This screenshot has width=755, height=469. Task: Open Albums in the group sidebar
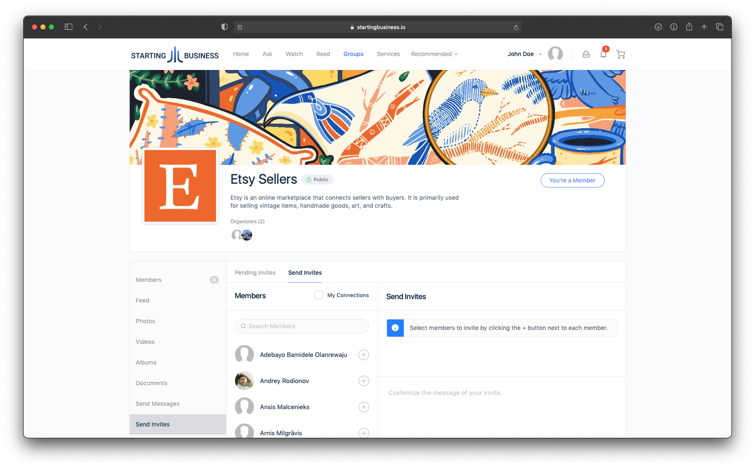178,362
